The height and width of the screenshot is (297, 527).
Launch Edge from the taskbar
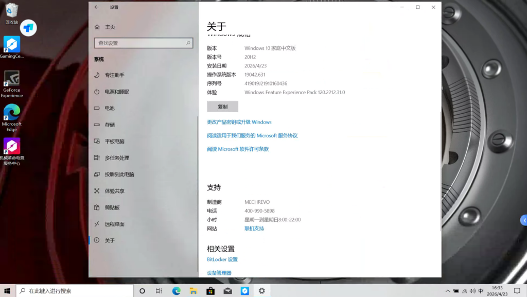pyautogui.click(x=176, y=291)
